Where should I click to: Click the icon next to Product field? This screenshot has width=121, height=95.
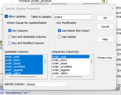[104, 1]
